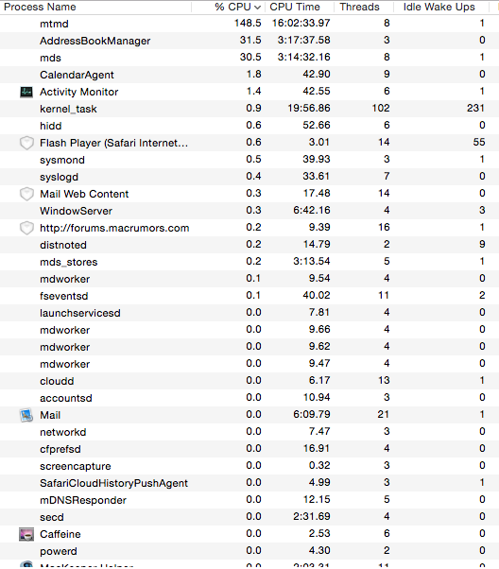Screen dimensions: 499x569
Task: Select http://forums.macrumors.com process name
Action: 114,228
